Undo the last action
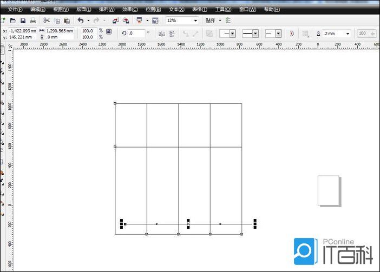Screen dimensions: 380x272 (81, 21)
